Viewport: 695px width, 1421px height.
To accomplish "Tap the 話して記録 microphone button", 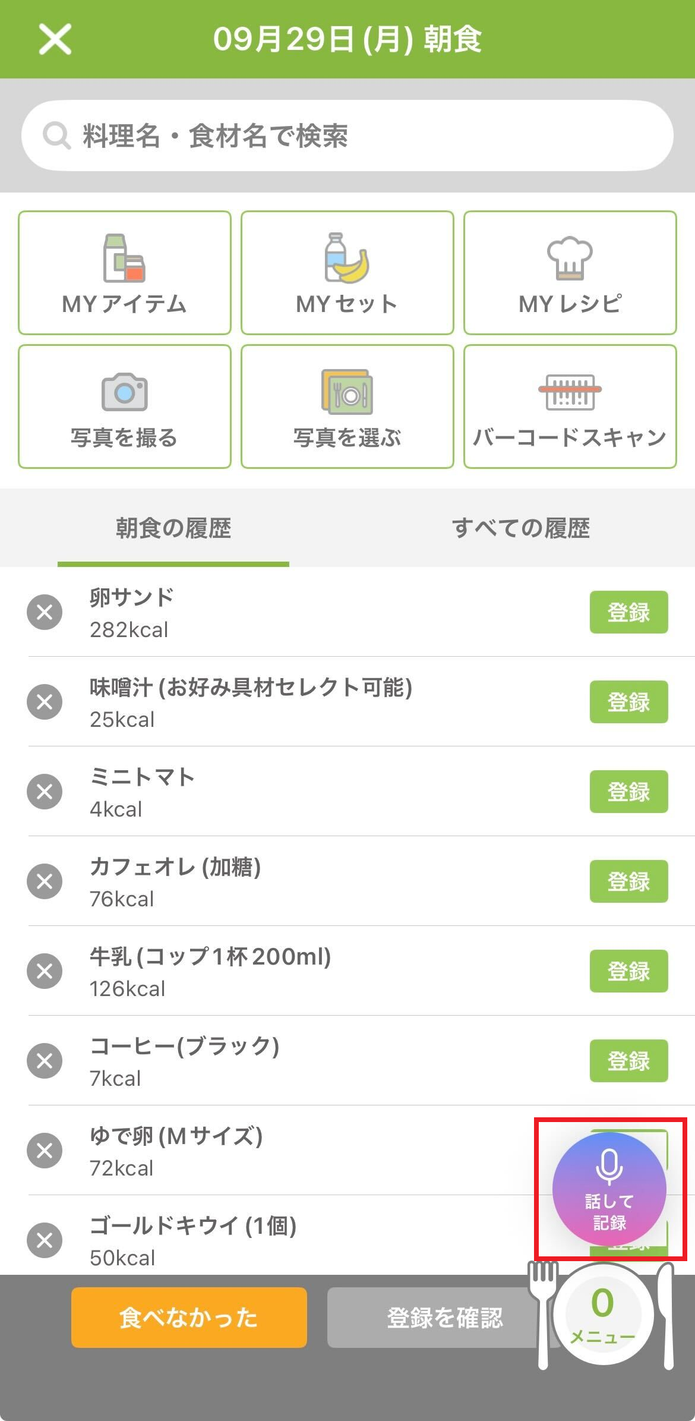I will coord(609,1189).
